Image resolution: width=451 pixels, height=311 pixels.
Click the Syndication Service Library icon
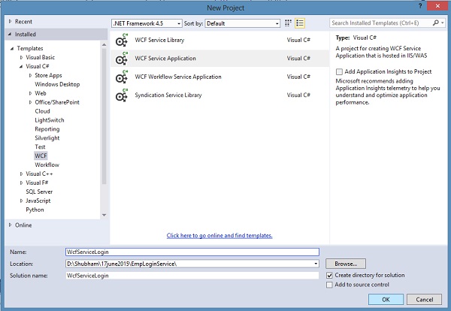click(121, 95)
